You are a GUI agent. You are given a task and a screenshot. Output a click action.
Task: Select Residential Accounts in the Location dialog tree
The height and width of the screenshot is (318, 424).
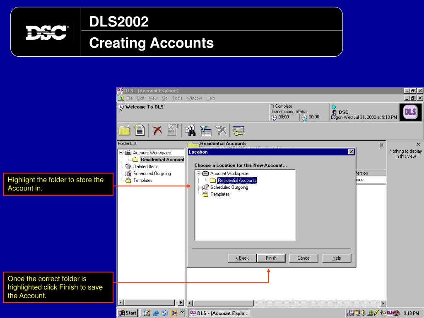[x=237, y=181]
